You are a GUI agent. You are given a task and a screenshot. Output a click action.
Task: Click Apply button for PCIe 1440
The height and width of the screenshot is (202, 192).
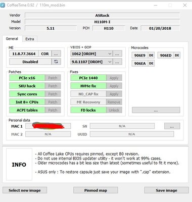click(114, 78)
